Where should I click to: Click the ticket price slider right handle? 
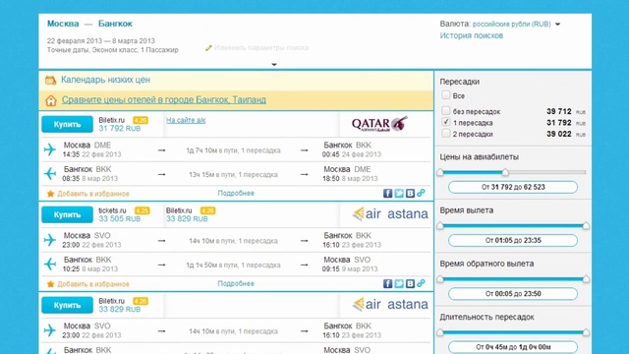[505, 172]
